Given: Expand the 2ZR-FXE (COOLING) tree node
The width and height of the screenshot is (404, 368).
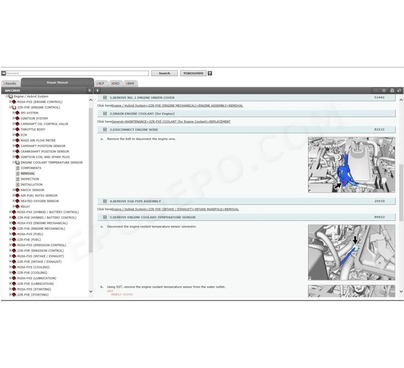Looking at the screenshot, I should pyautogui.click(x=10, y=273).
